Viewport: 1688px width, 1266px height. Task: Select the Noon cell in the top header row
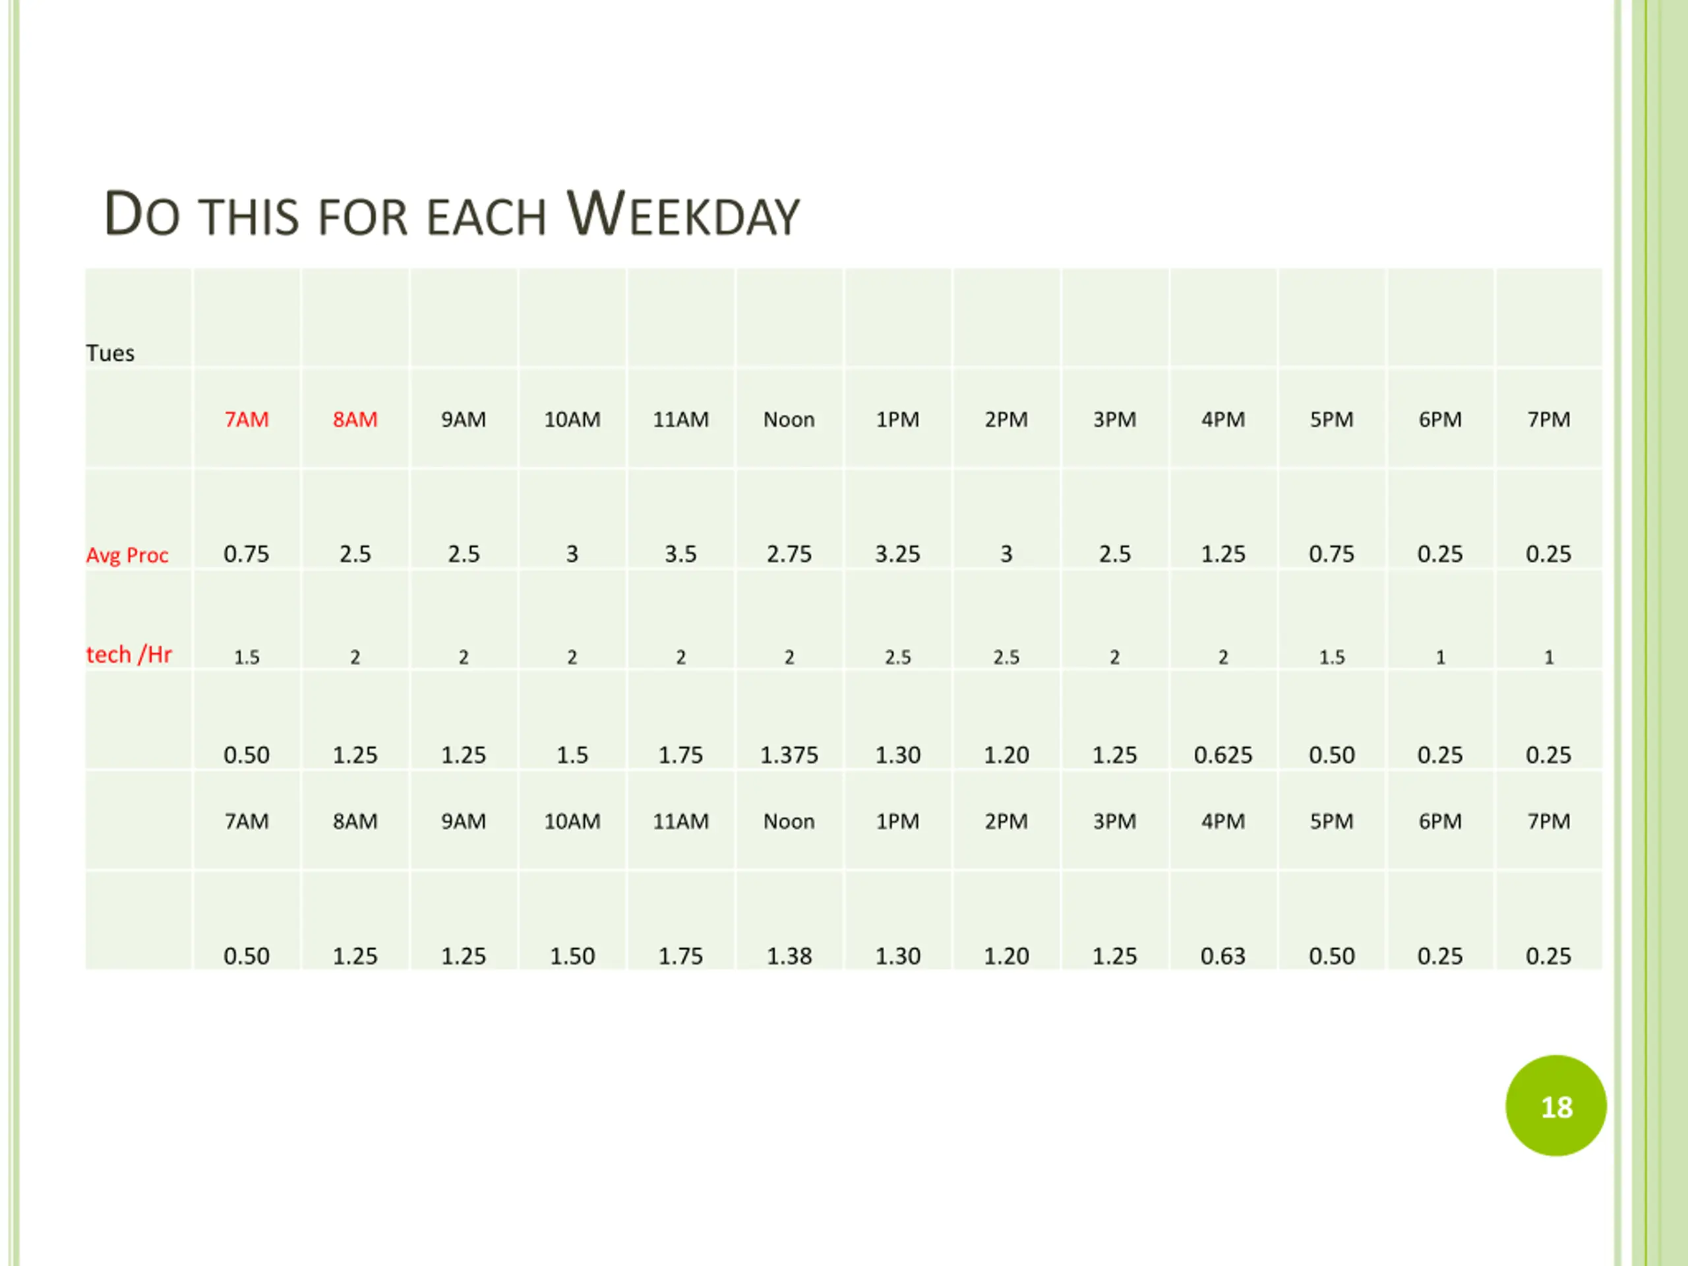coord(789,418)
